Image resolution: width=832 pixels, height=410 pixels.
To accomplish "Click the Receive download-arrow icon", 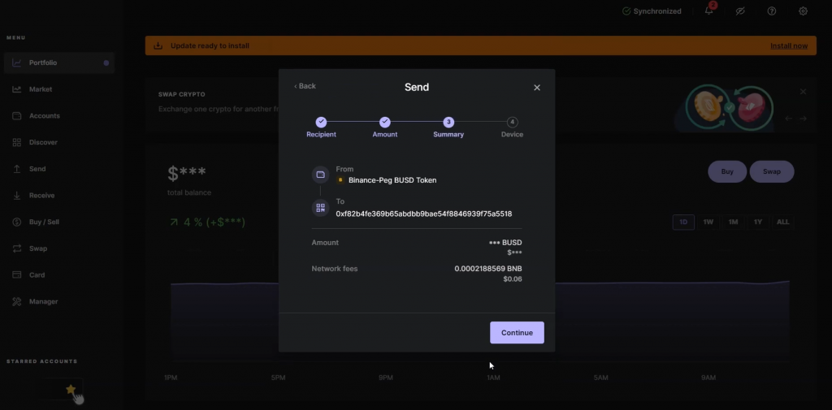I will coord(17,195).
